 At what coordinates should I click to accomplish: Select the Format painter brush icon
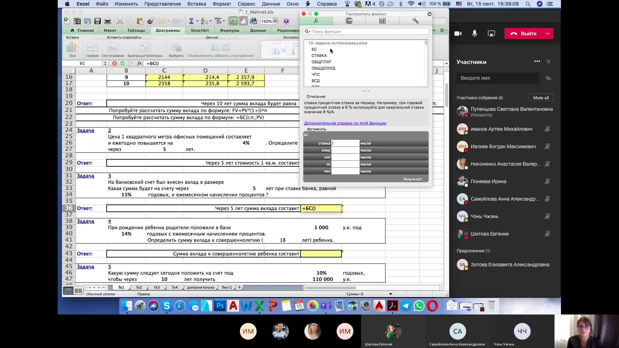point(150,21)
